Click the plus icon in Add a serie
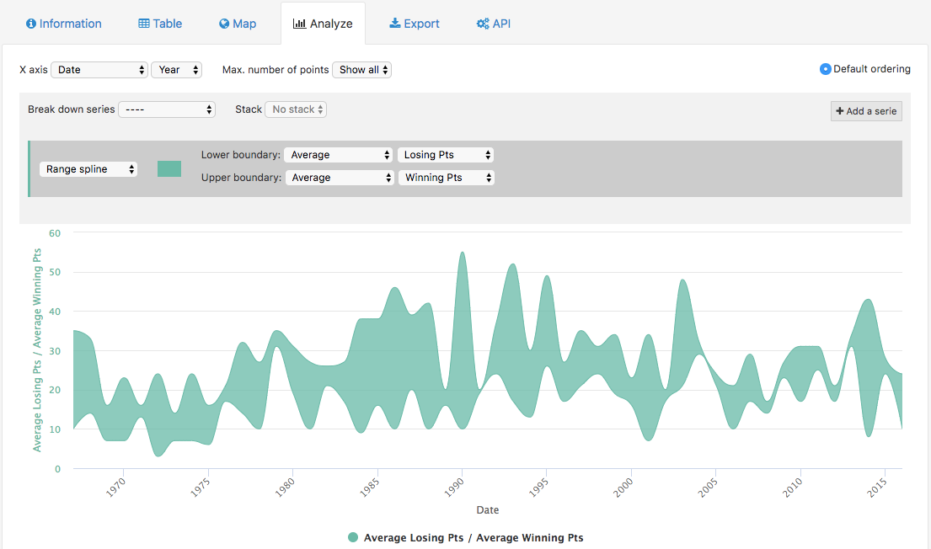Image resolution: width=931 pixels, height=549 pixels. point(840,111)
